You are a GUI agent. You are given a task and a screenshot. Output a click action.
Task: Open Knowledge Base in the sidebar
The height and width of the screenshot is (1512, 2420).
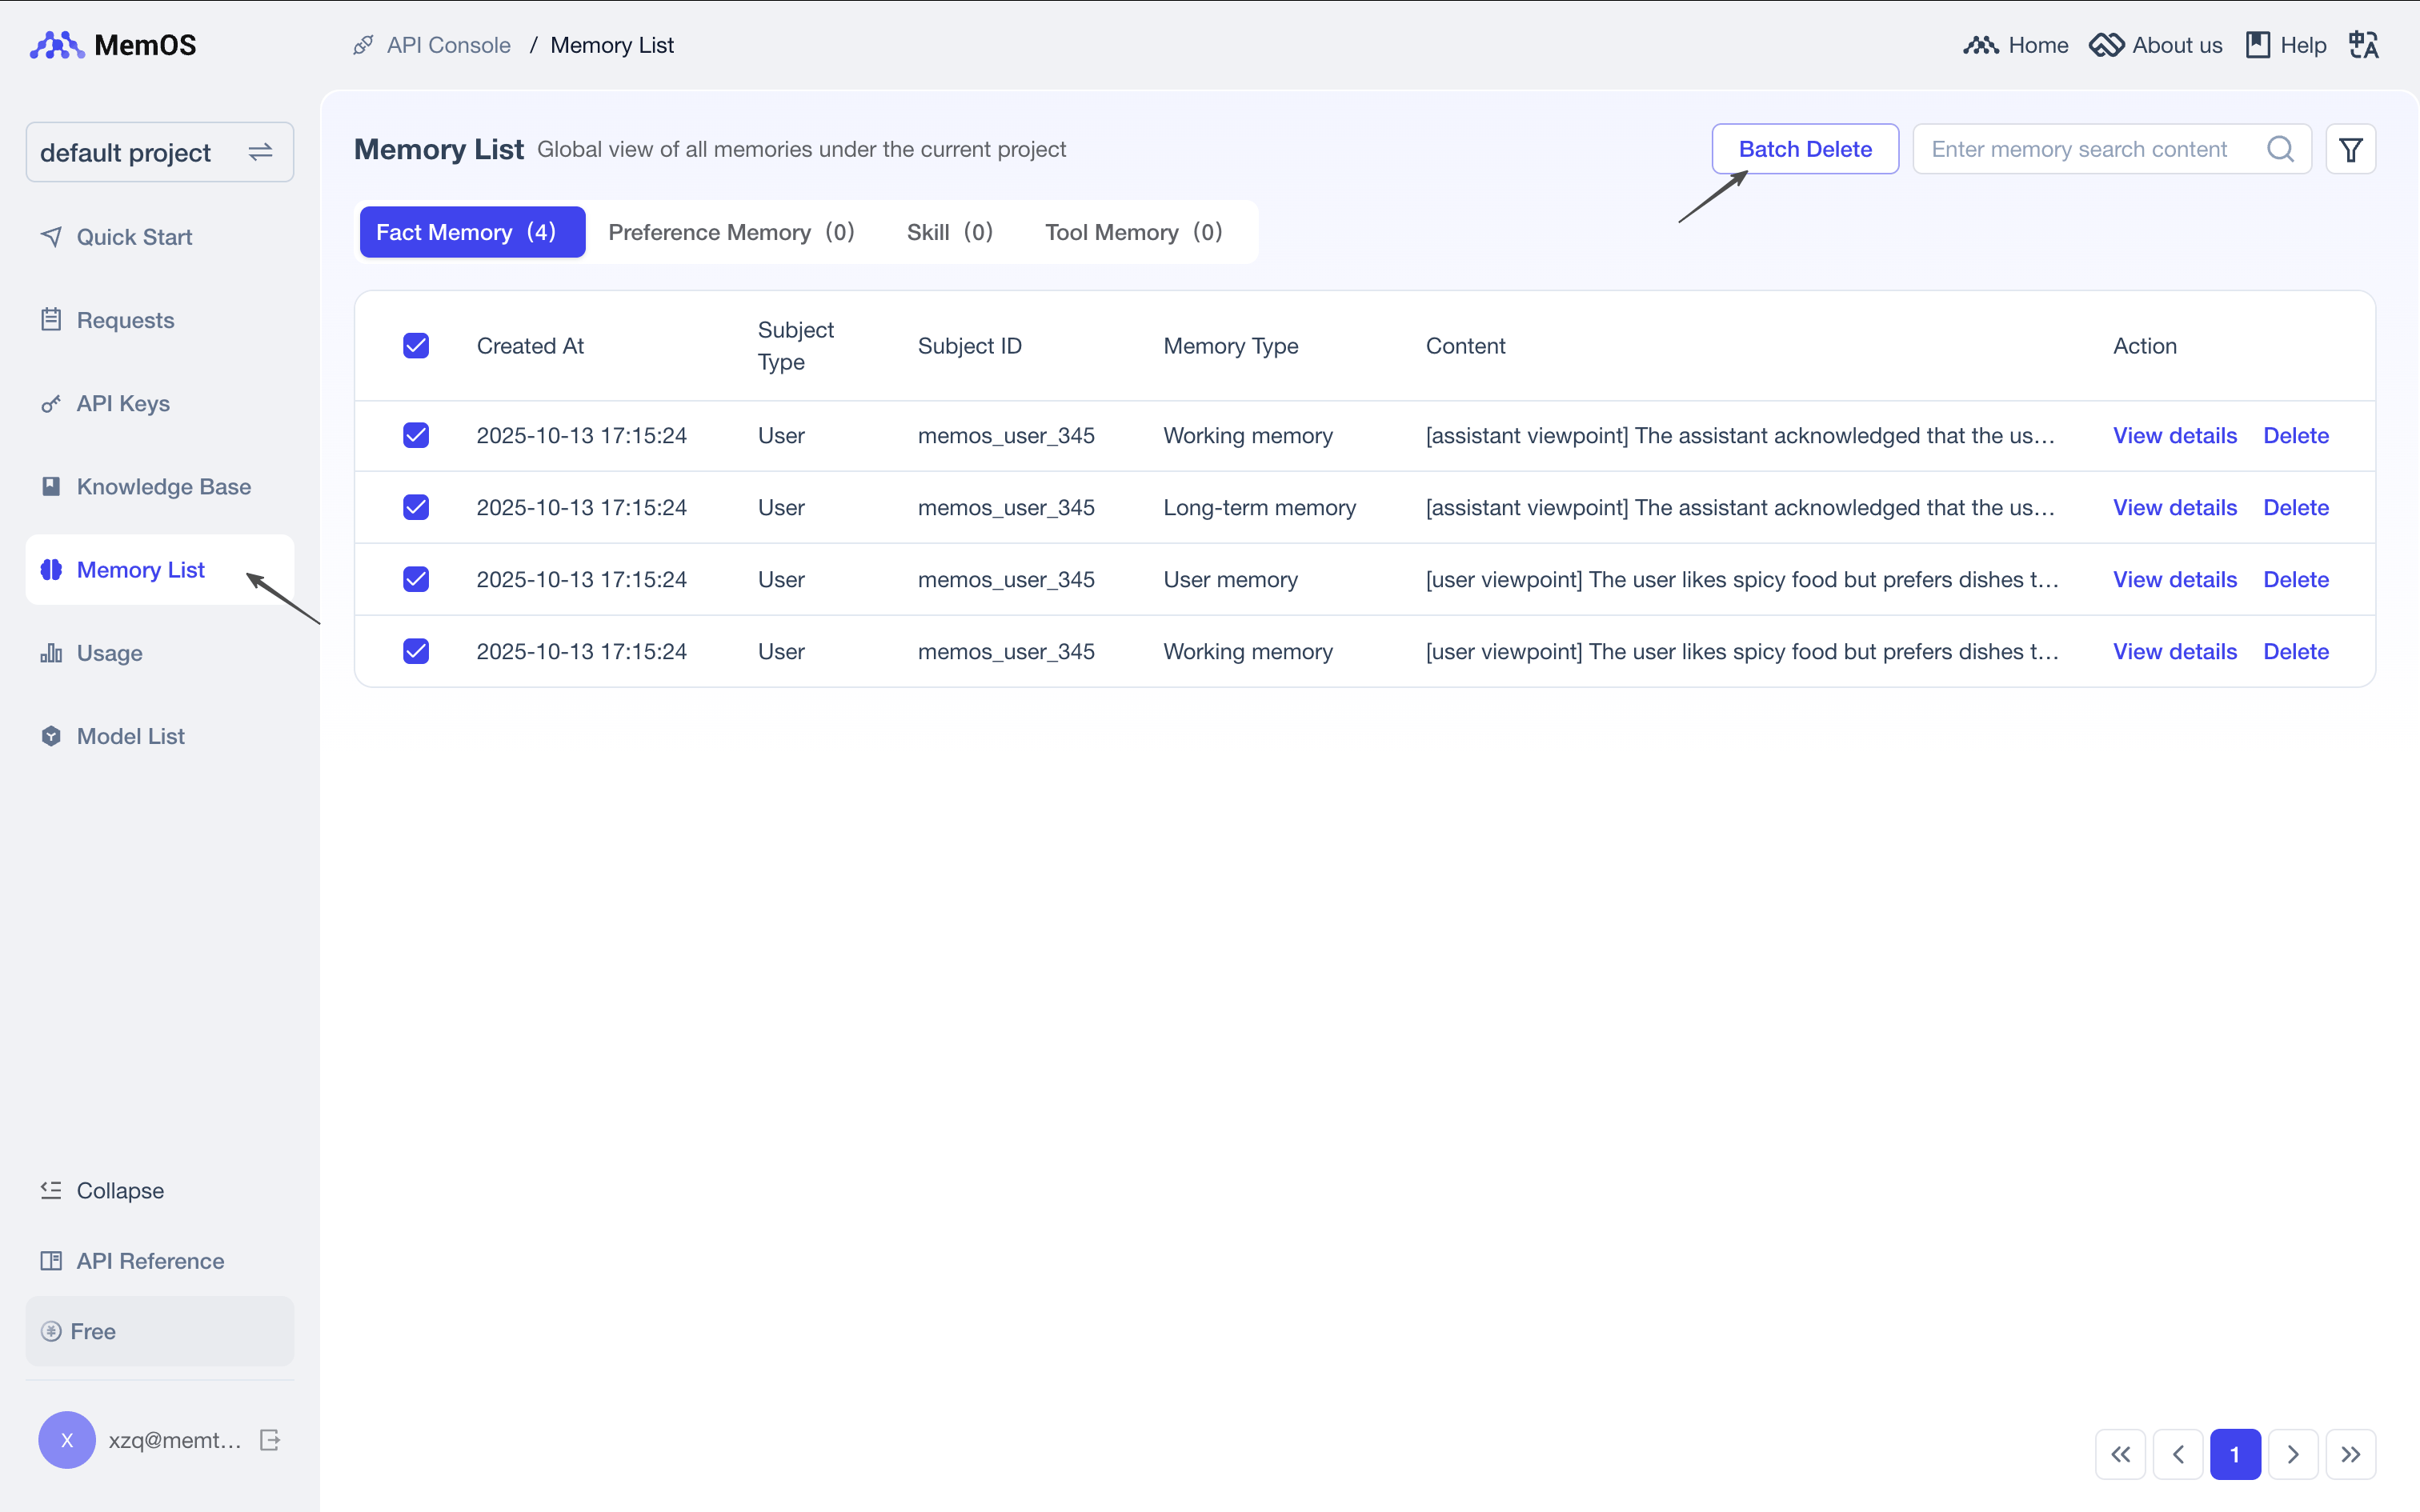click(160, 486)
